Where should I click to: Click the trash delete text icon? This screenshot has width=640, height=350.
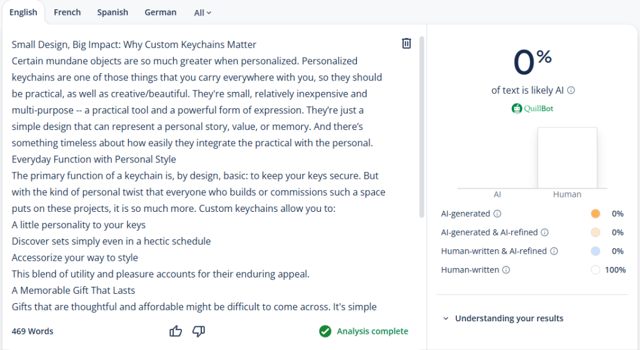406,43
